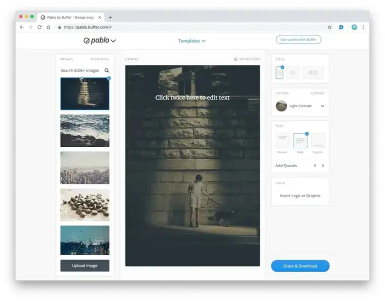Select the square Instagram size option
Image resolution: width=385 pixels, height=301 pixels.
coord(293,73)
